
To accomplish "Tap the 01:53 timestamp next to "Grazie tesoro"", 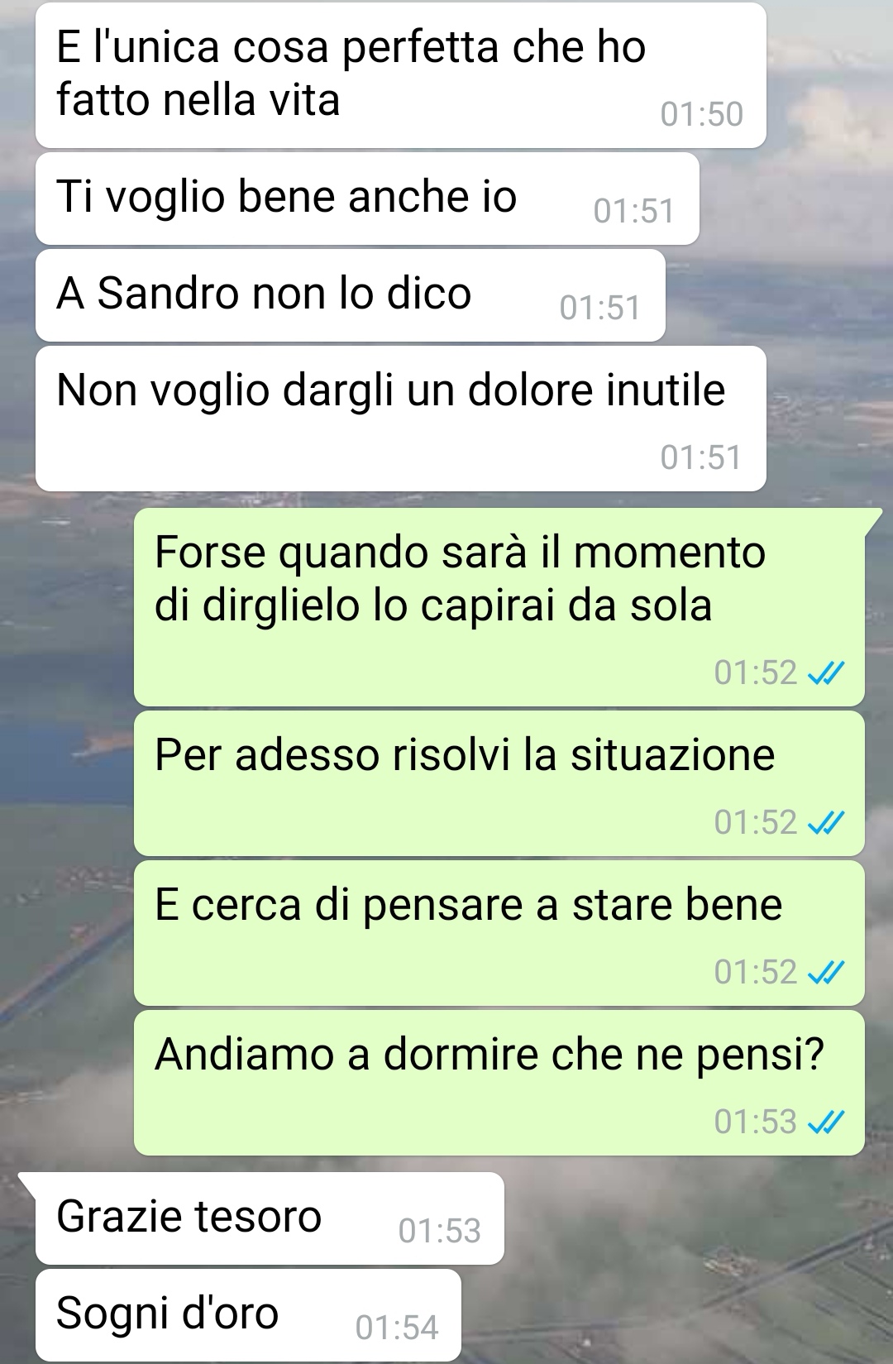I will (440, 1231).
